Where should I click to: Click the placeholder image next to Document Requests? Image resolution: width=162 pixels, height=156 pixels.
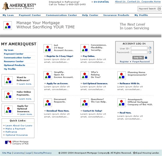[x=48, y=103]
